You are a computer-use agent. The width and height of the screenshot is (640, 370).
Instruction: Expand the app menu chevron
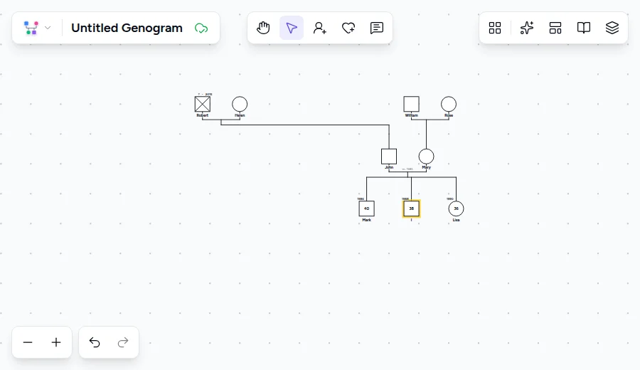(48, 28)
